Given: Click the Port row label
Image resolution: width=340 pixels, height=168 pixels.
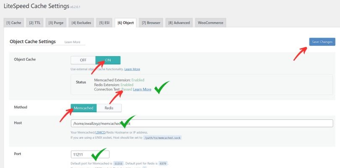Looking at the screenshot, I should (17, 154).
